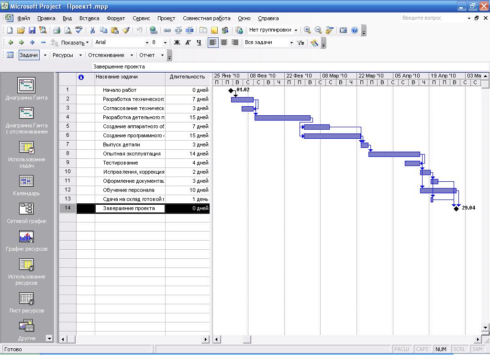Align text left

coord(212,43)
